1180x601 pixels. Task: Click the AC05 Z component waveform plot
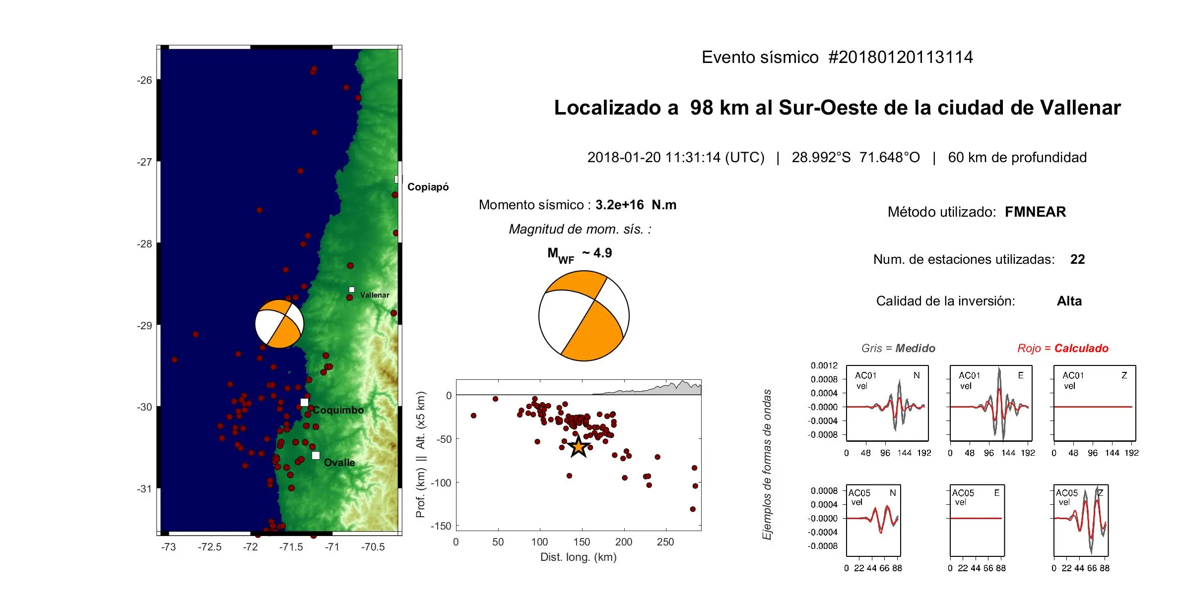(1081, 521)
